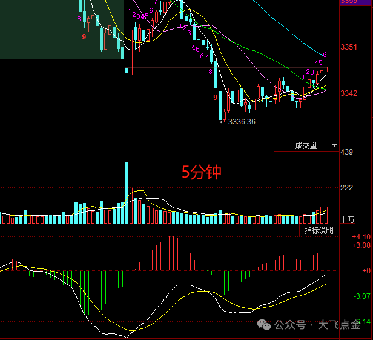Click the magenta 6 marker at the far right
This screenshot has width=373, height=340.
(325, 55)
